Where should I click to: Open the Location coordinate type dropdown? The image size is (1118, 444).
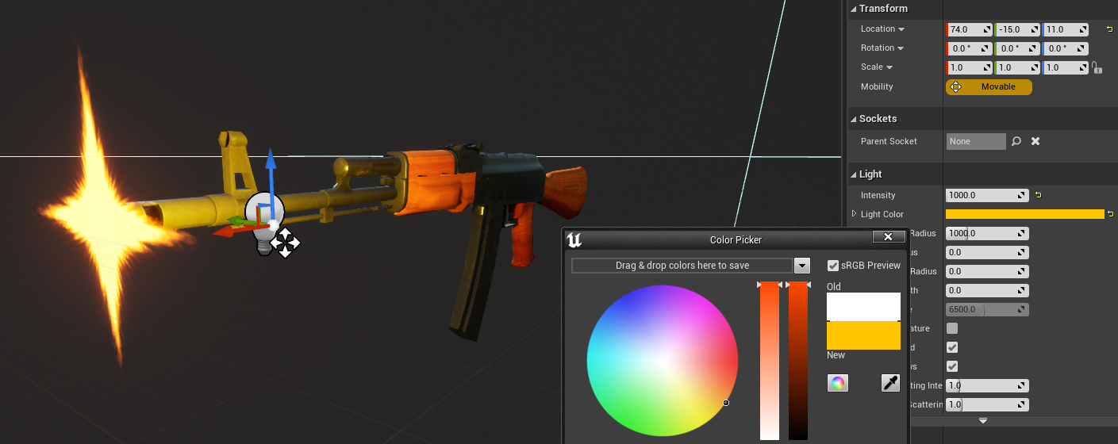[901, 29]
